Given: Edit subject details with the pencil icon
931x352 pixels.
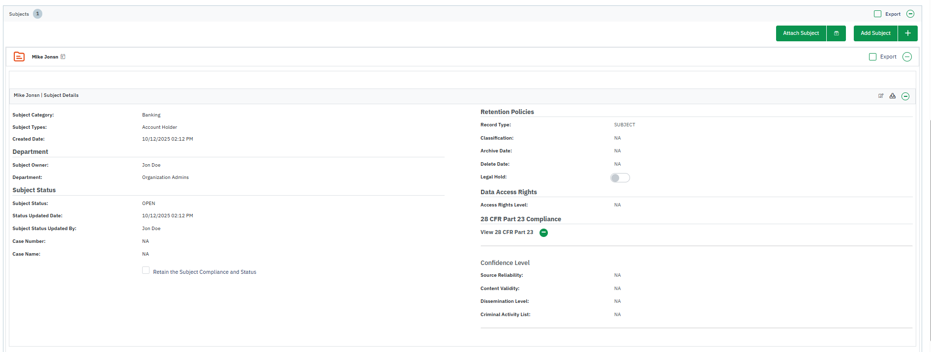Looking at the screenshot, I should (881, 96).
